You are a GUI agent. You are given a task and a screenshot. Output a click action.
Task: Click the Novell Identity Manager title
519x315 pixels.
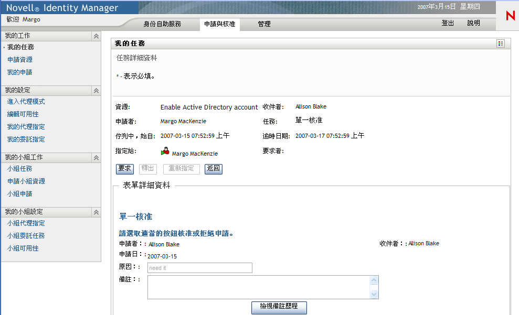coord(62,8)
